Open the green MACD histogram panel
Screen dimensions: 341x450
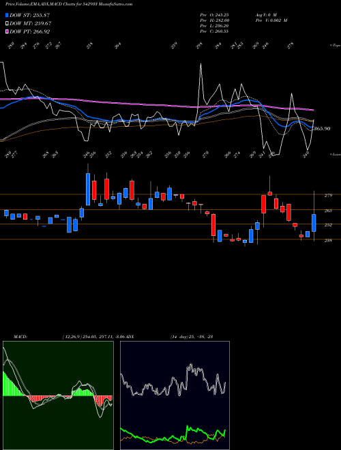tap(58, 395)
